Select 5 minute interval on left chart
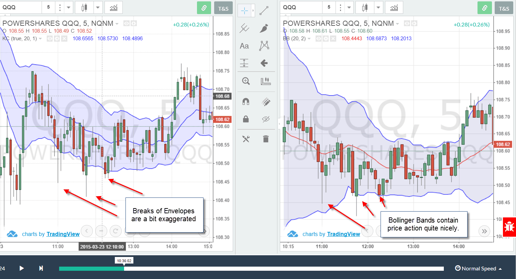 [x=48, y=7]
